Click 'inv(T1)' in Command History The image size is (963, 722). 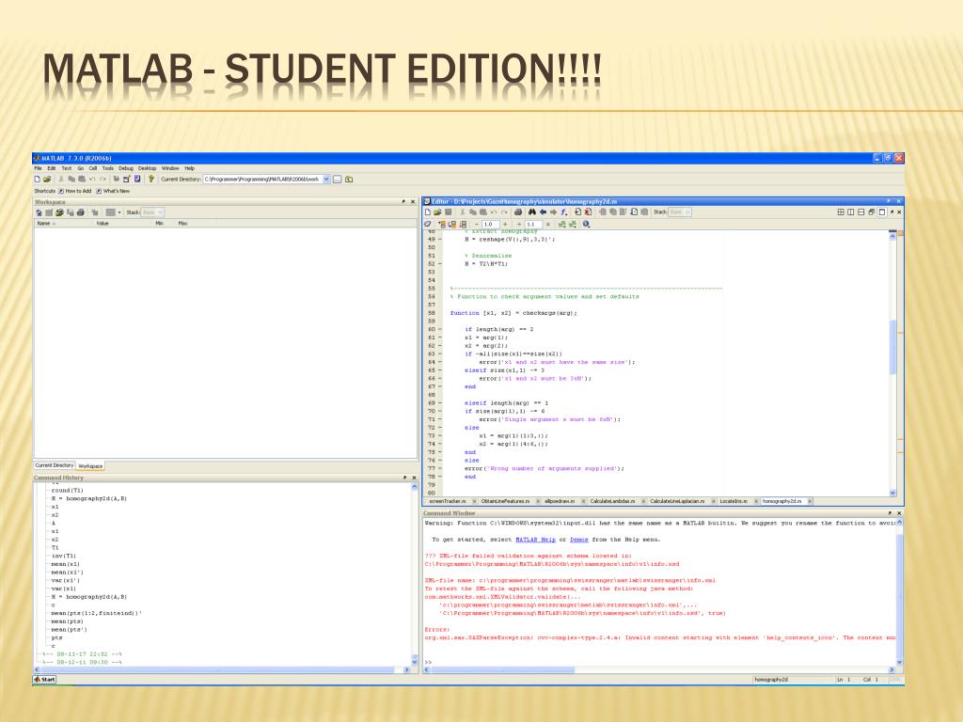click(x=63, y=556)
